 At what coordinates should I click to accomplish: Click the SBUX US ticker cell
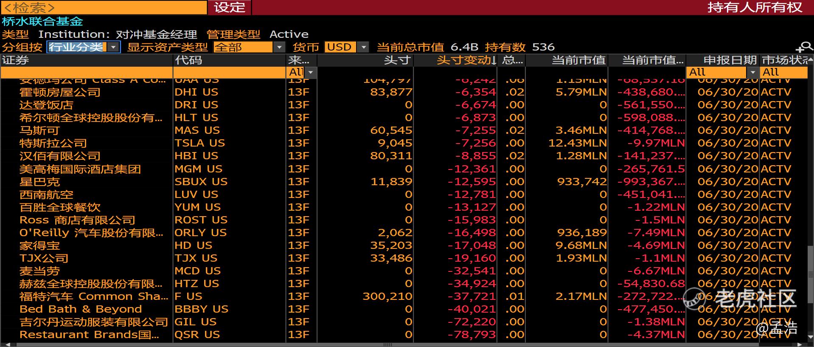point(201,182)
